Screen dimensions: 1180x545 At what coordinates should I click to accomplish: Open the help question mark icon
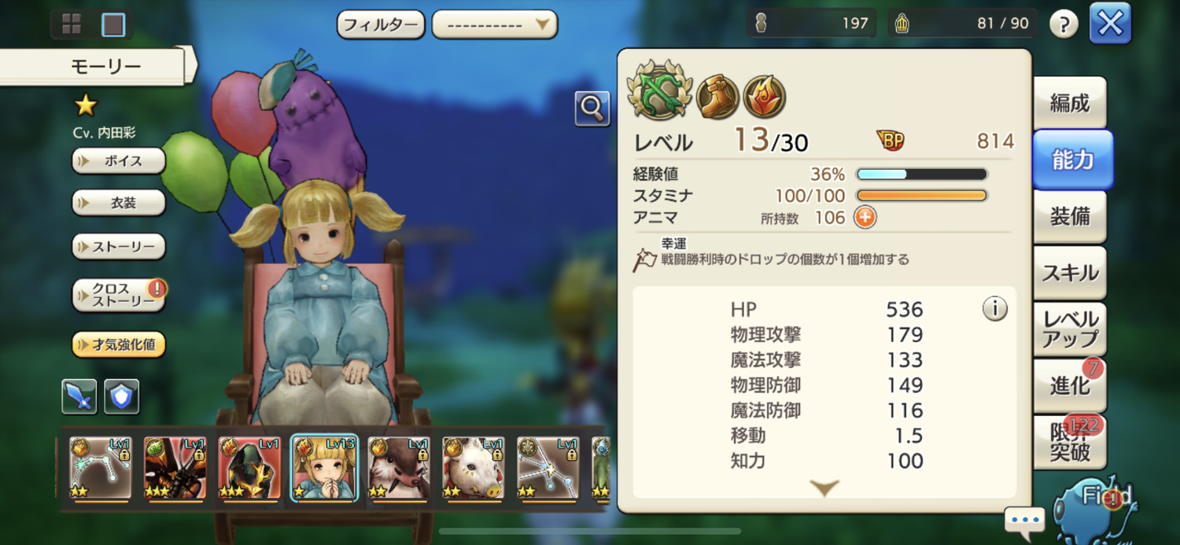coord(1064,24)
